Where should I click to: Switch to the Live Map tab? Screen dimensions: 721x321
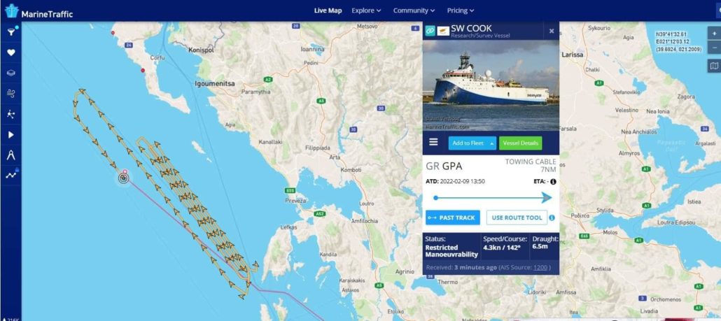click(x=328, y=10)
